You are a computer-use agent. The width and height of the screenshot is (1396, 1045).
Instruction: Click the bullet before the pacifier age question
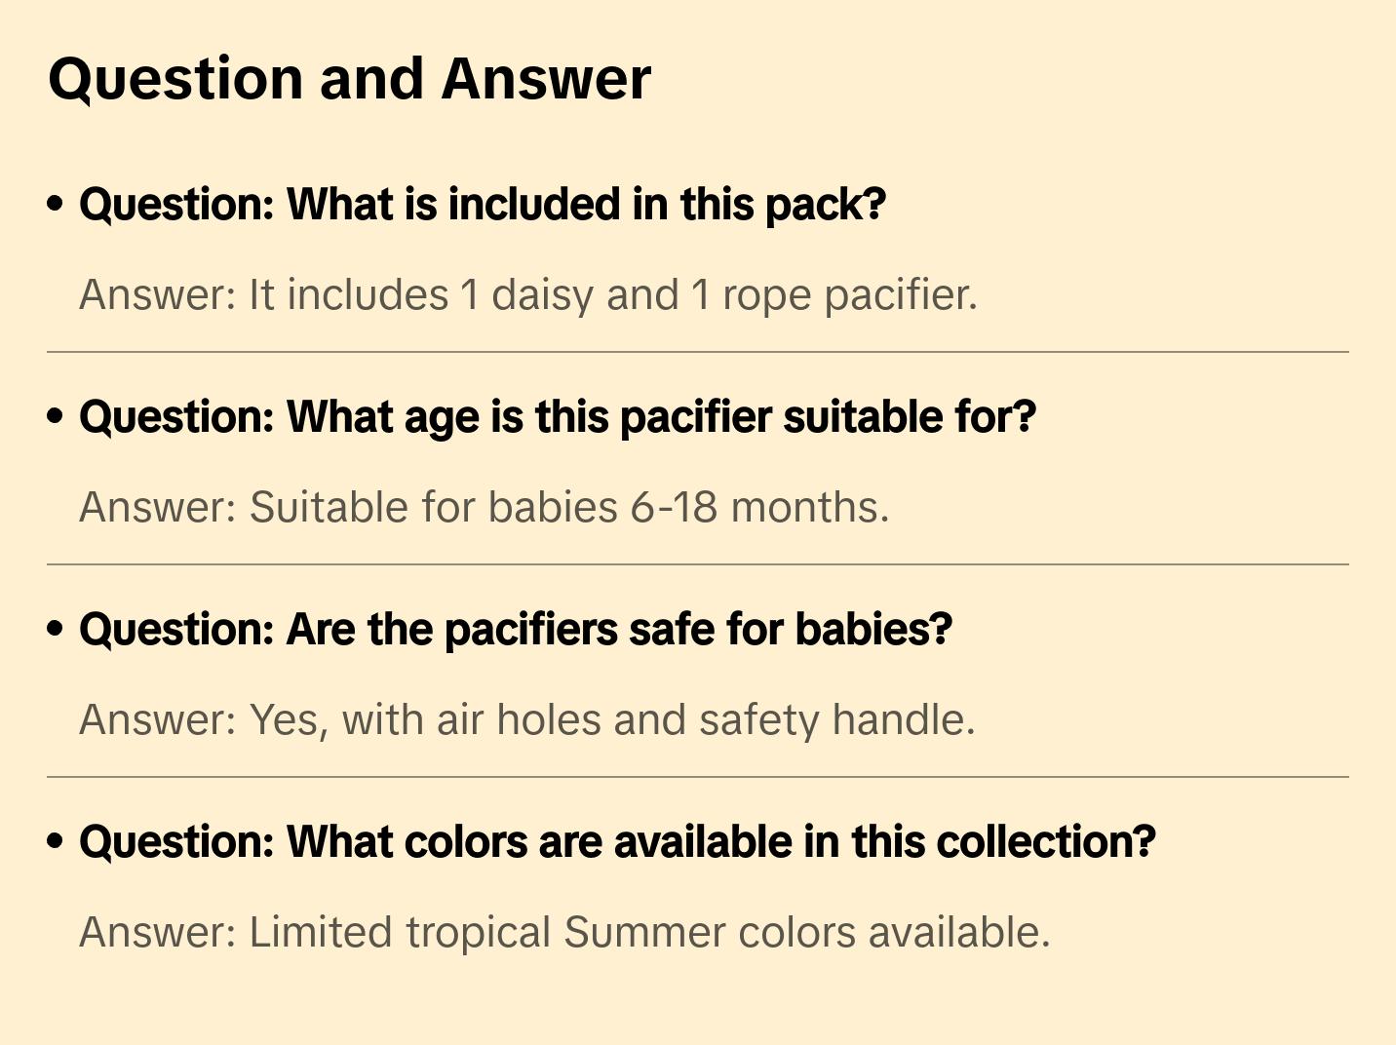56,416
